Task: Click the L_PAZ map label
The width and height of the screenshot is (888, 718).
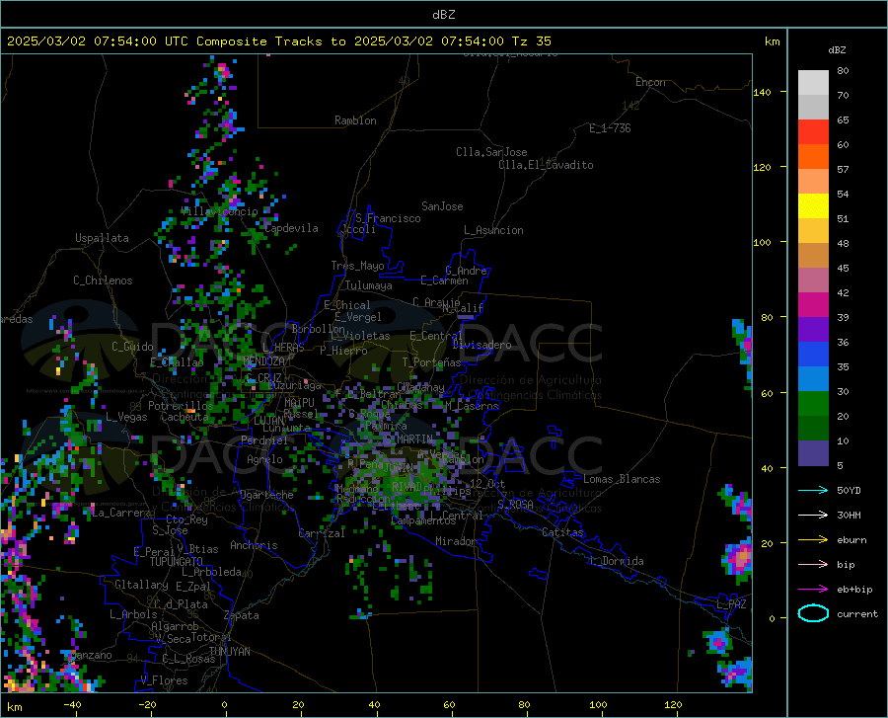Action: click(x=731, y=604)
